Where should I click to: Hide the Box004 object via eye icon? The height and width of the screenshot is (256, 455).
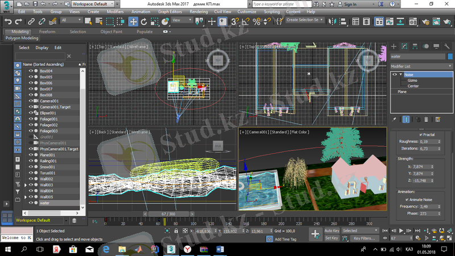tap(32, 71)
